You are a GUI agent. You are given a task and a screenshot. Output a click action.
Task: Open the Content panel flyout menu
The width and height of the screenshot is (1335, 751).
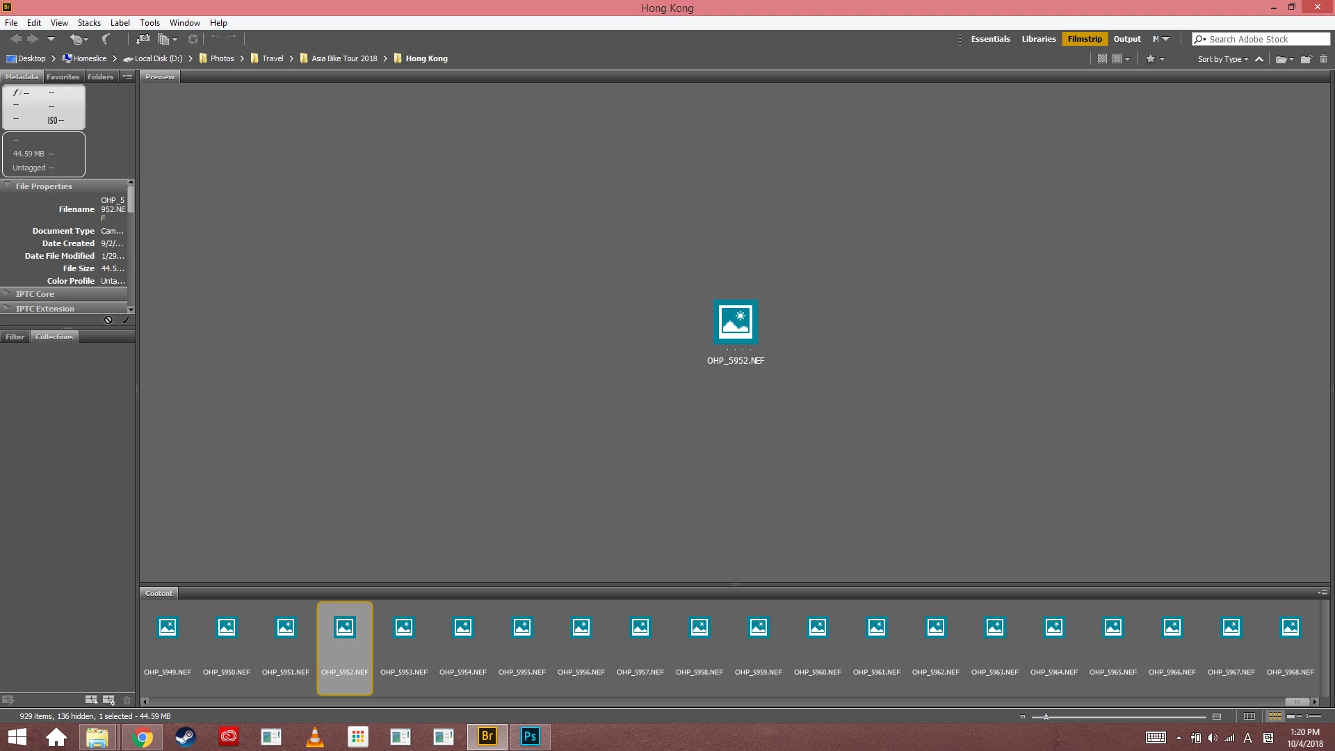1322,593
